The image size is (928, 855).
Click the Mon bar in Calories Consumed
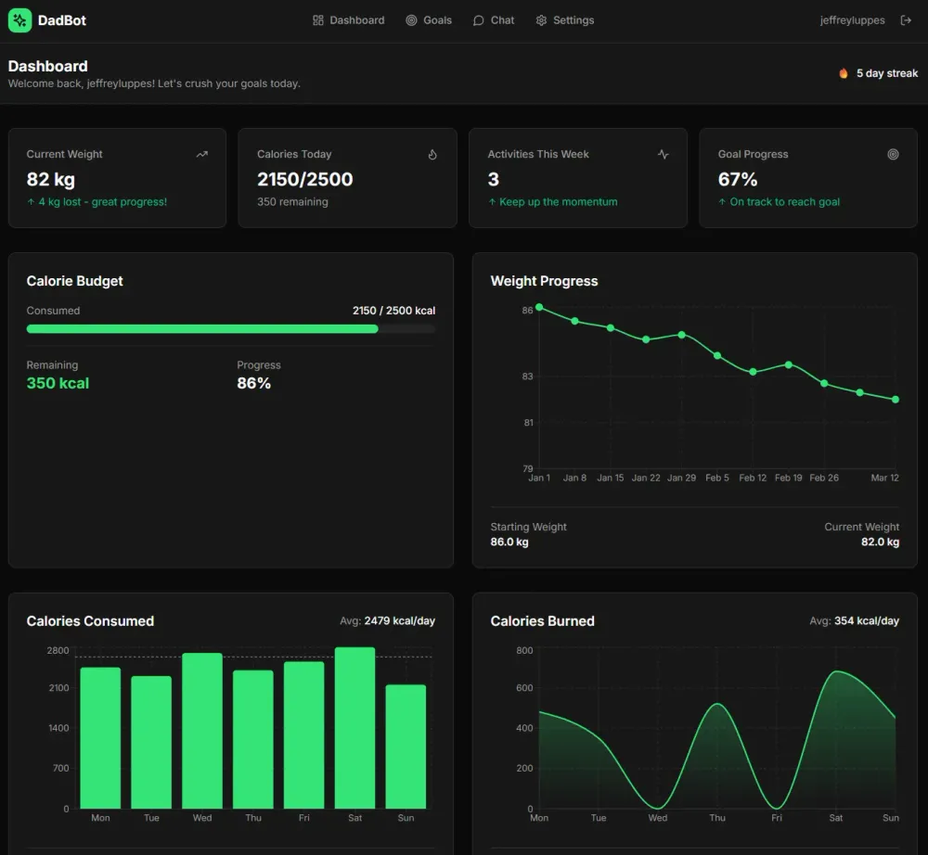100,738
